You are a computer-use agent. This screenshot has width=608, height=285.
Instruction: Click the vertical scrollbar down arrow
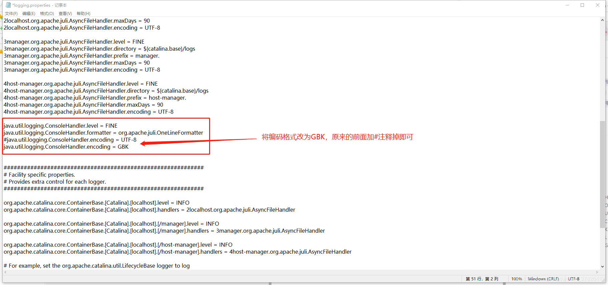point(602,266)
